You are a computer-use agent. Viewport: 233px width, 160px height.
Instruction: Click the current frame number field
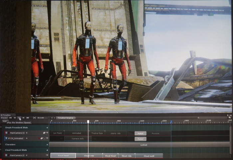point(43,118)
